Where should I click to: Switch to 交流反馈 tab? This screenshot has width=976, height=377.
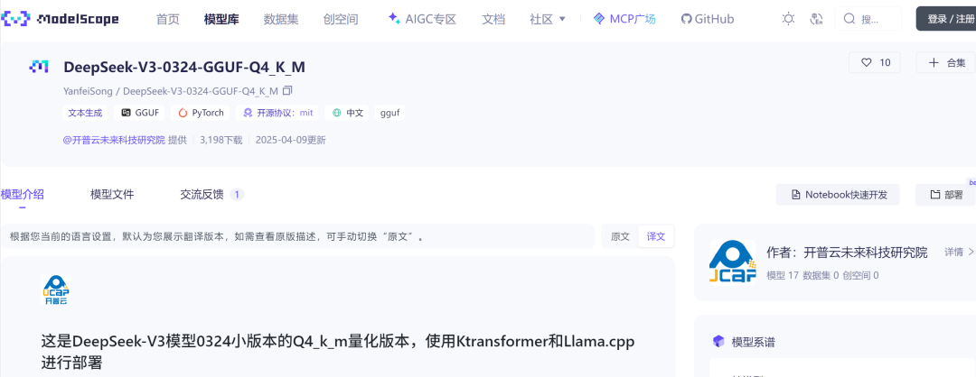[211, 195]
